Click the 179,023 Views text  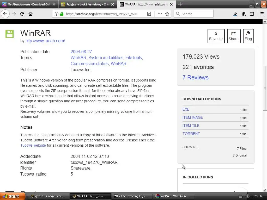point(201,57)
